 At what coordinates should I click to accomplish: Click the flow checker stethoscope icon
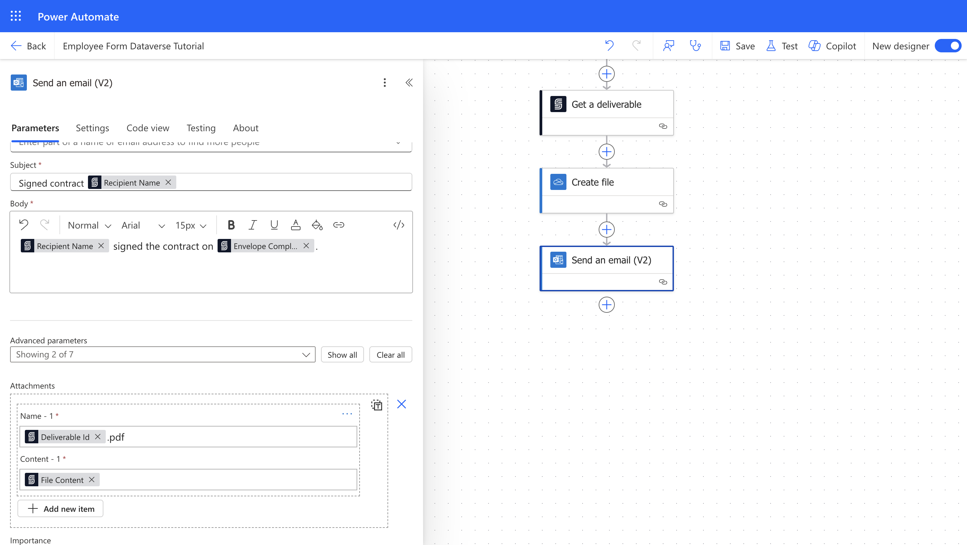[695, 46]
